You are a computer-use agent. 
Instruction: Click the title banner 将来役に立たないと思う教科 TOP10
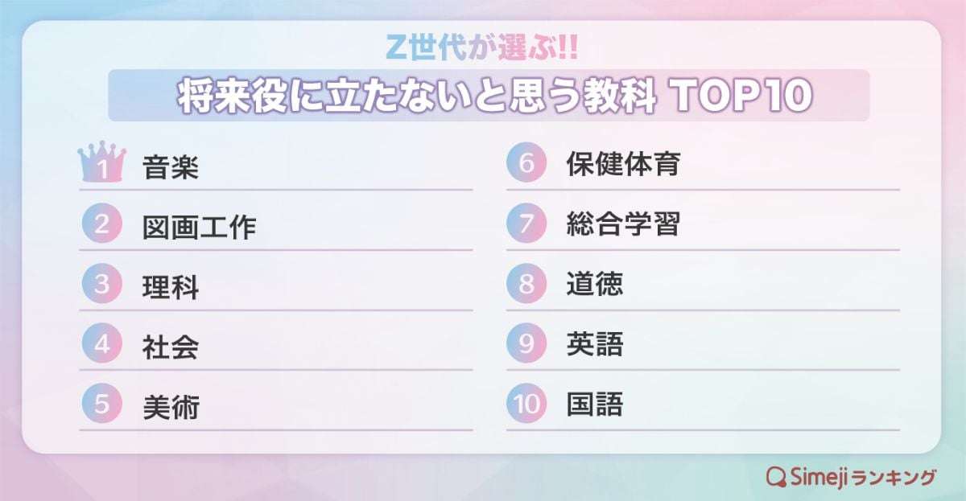coord(489,96)
